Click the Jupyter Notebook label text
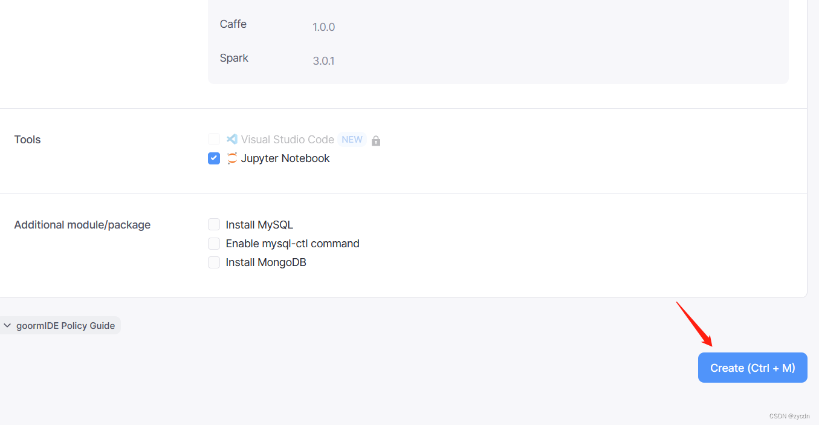This screenshot has width=819, height=425. [285, 158]
